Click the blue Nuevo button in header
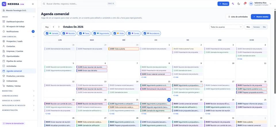The image size is (276, 127). coord(223,4)
